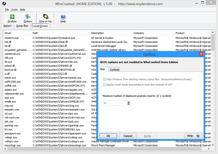This screenshot has height=154, width=218.
Task: Click the horizontal scrollbar right arrow
Action: [209, 149]
